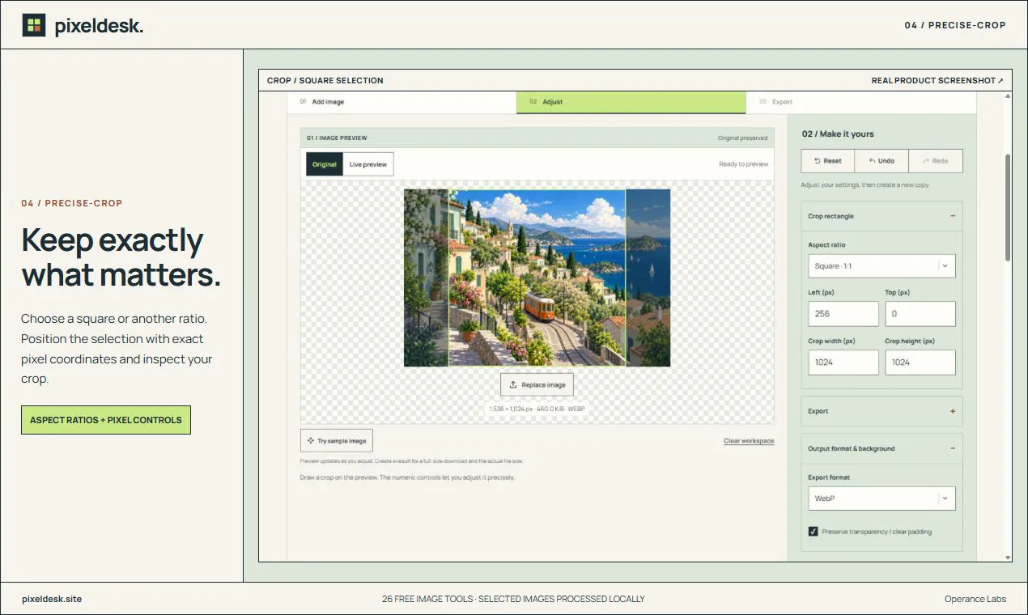
Task: Focus the Crop width (px) field
Action: click(x=843, y=363)
